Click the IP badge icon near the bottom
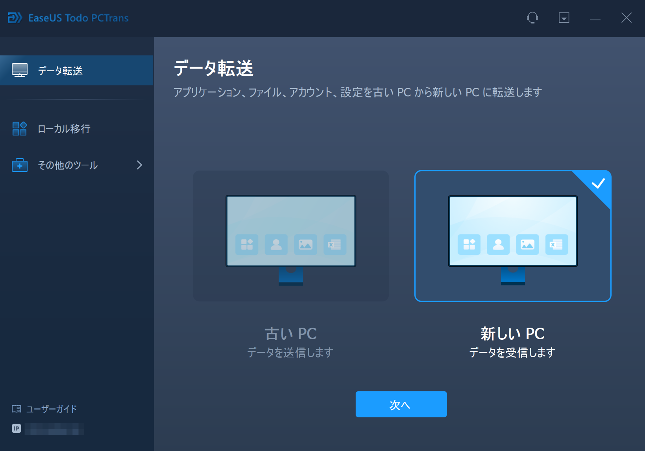This screenshot has height=451, width=645. coord(16,429)
